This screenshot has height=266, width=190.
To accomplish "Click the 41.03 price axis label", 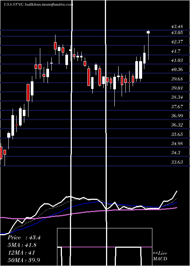I will click(177, 60).
